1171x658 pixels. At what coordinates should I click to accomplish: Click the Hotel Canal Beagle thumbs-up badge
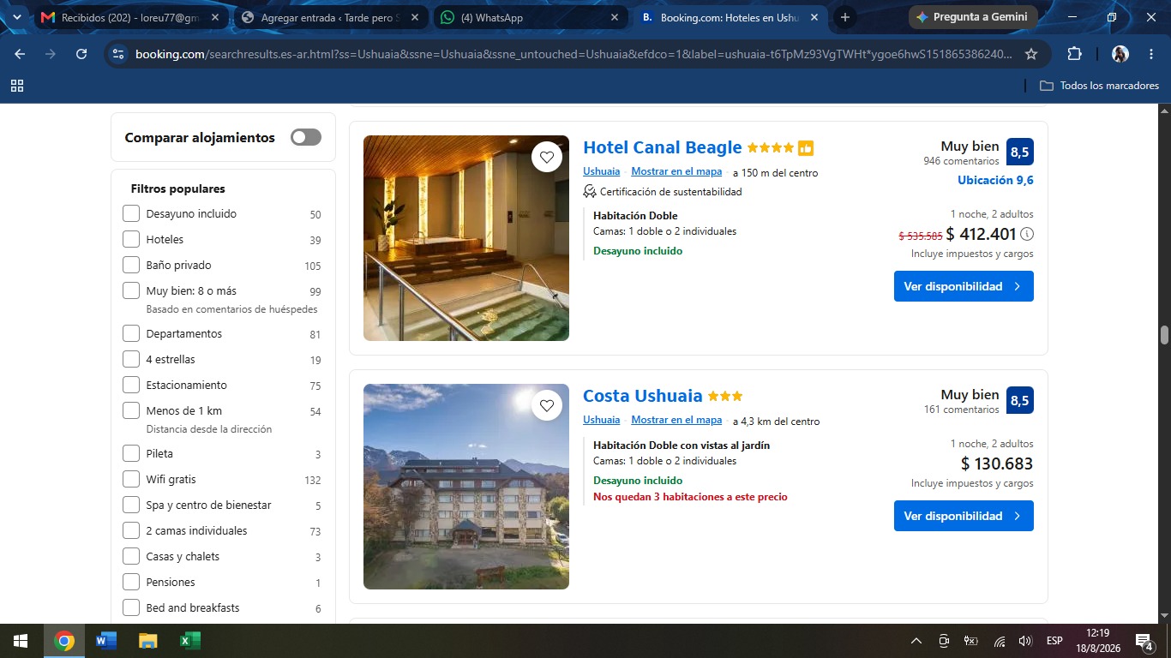click(806, 148)
